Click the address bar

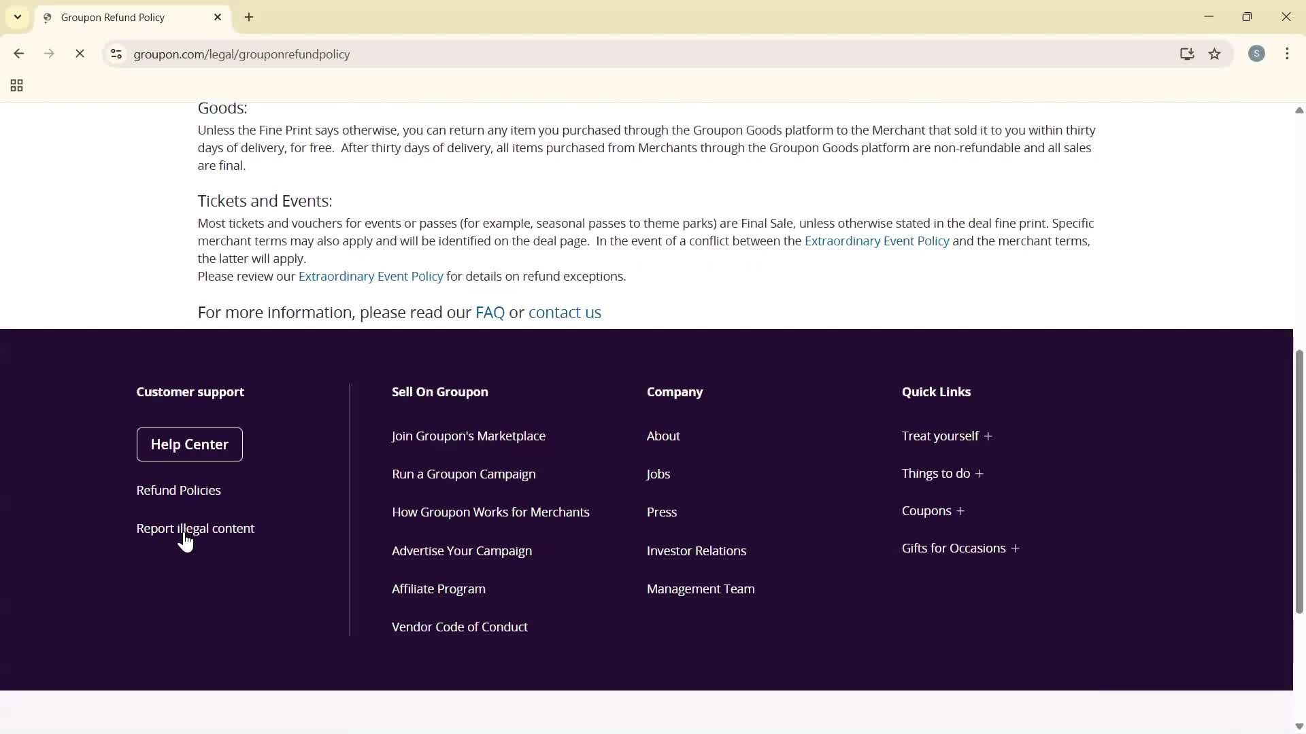pyautogui.click(x=476, y=54)
